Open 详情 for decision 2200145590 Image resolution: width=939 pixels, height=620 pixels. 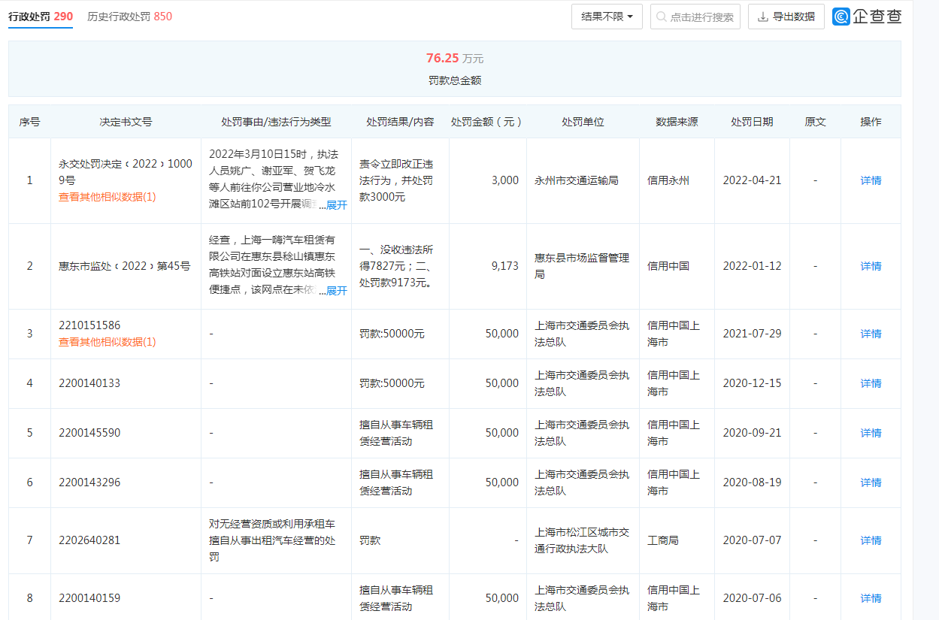871,433
